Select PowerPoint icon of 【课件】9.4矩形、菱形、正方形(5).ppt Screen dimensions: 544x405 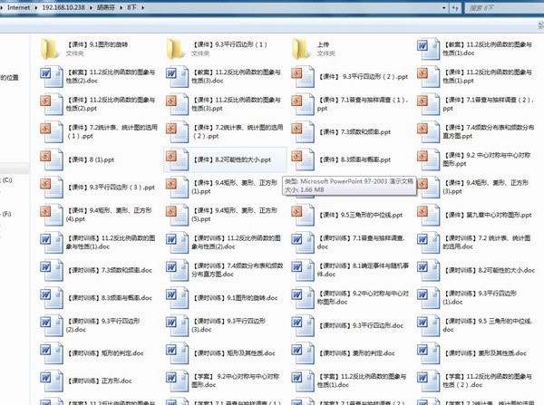(x=177, y=216)
